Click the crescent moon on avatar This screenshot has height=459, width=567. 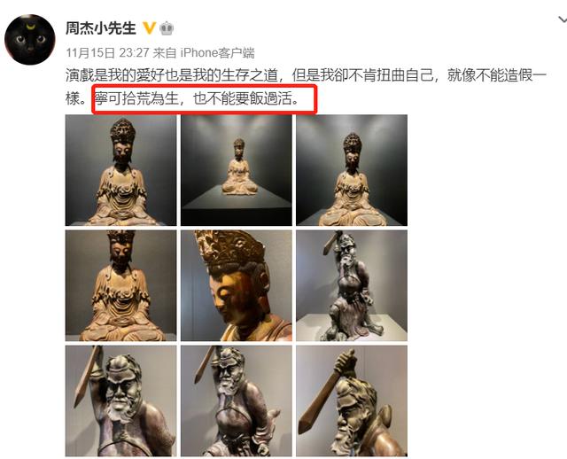coord(31,26)
